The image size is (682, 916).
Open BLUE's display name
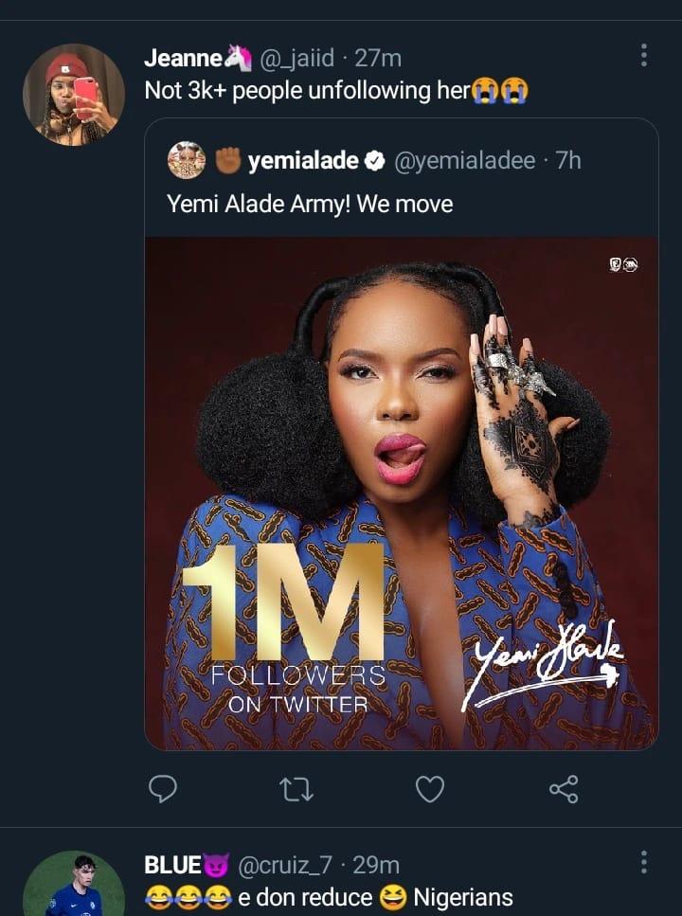(x=172, y=864)
